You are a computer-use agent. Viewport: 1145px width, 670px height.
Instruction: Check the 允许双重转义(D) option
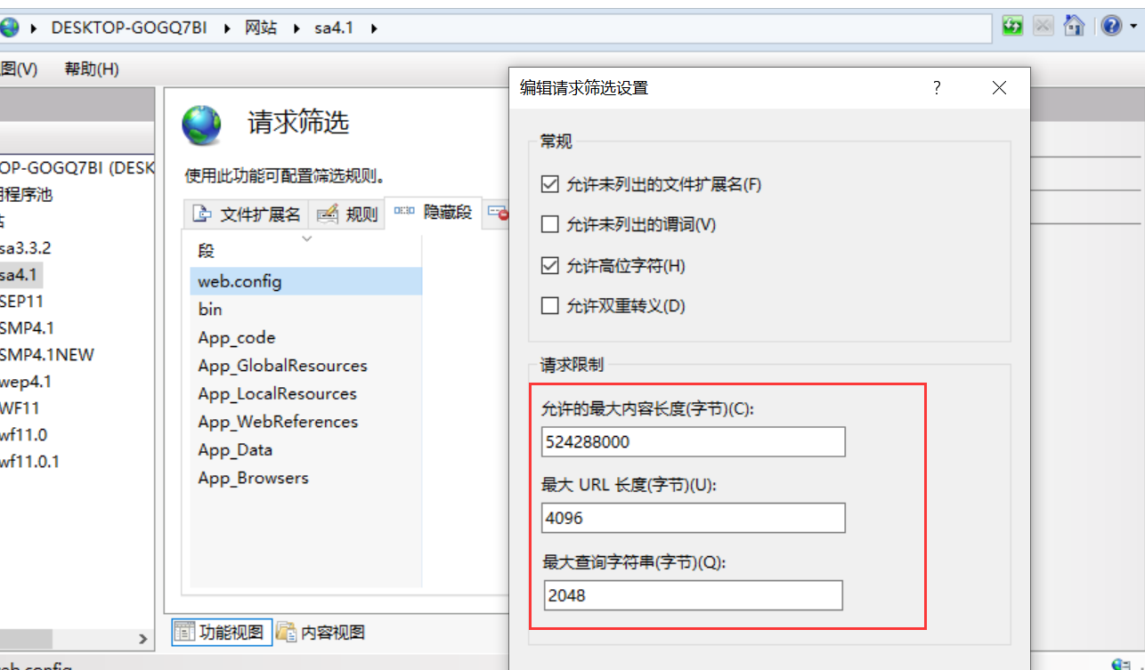coord(549,306)
